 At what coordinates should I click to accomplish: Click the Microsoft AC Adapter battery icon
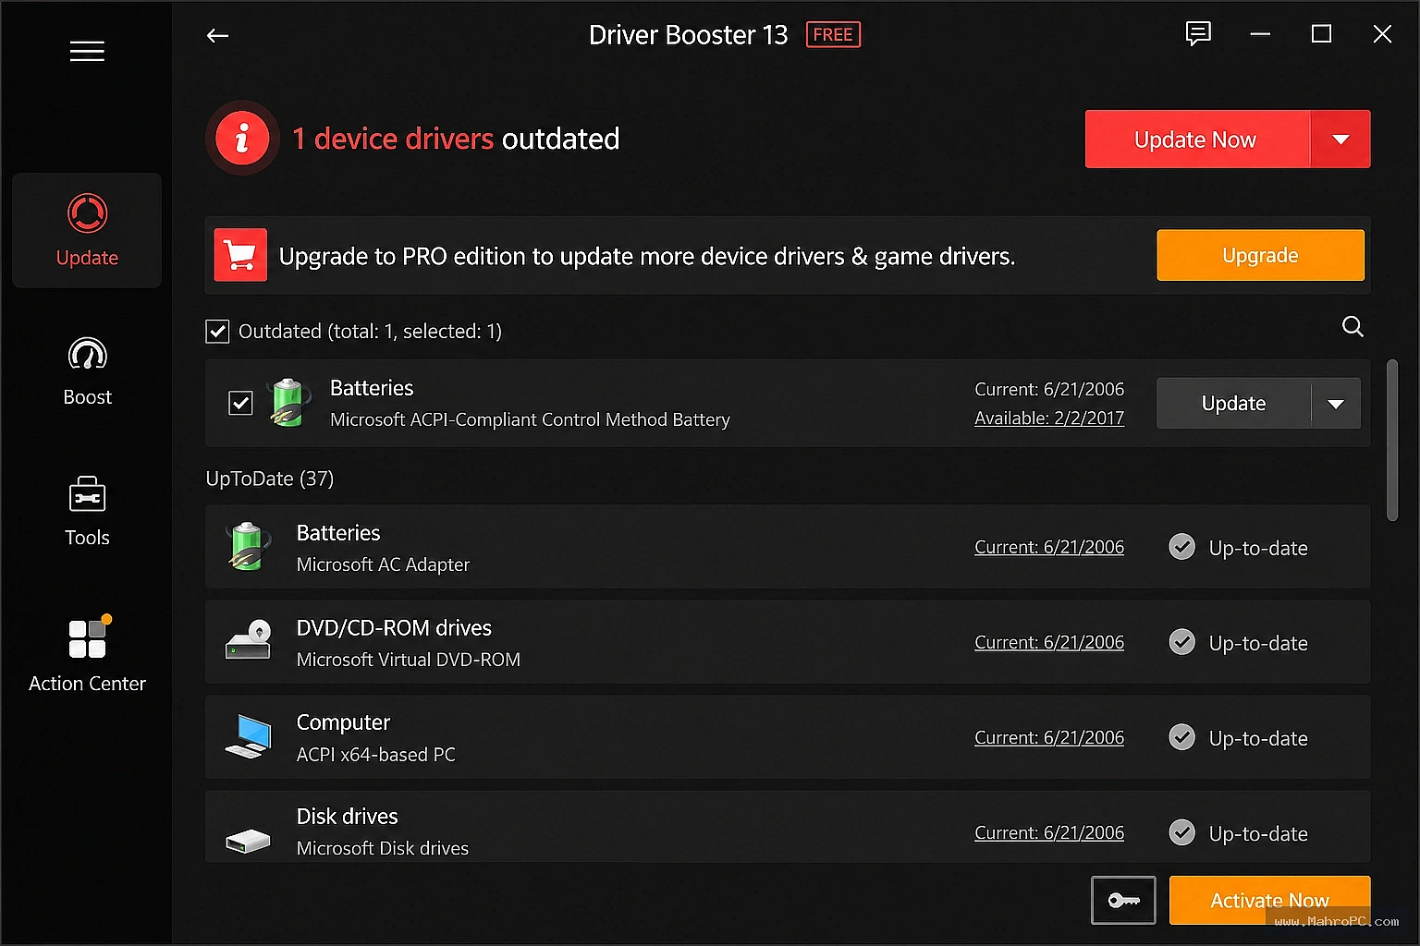(x=248, y=547)
